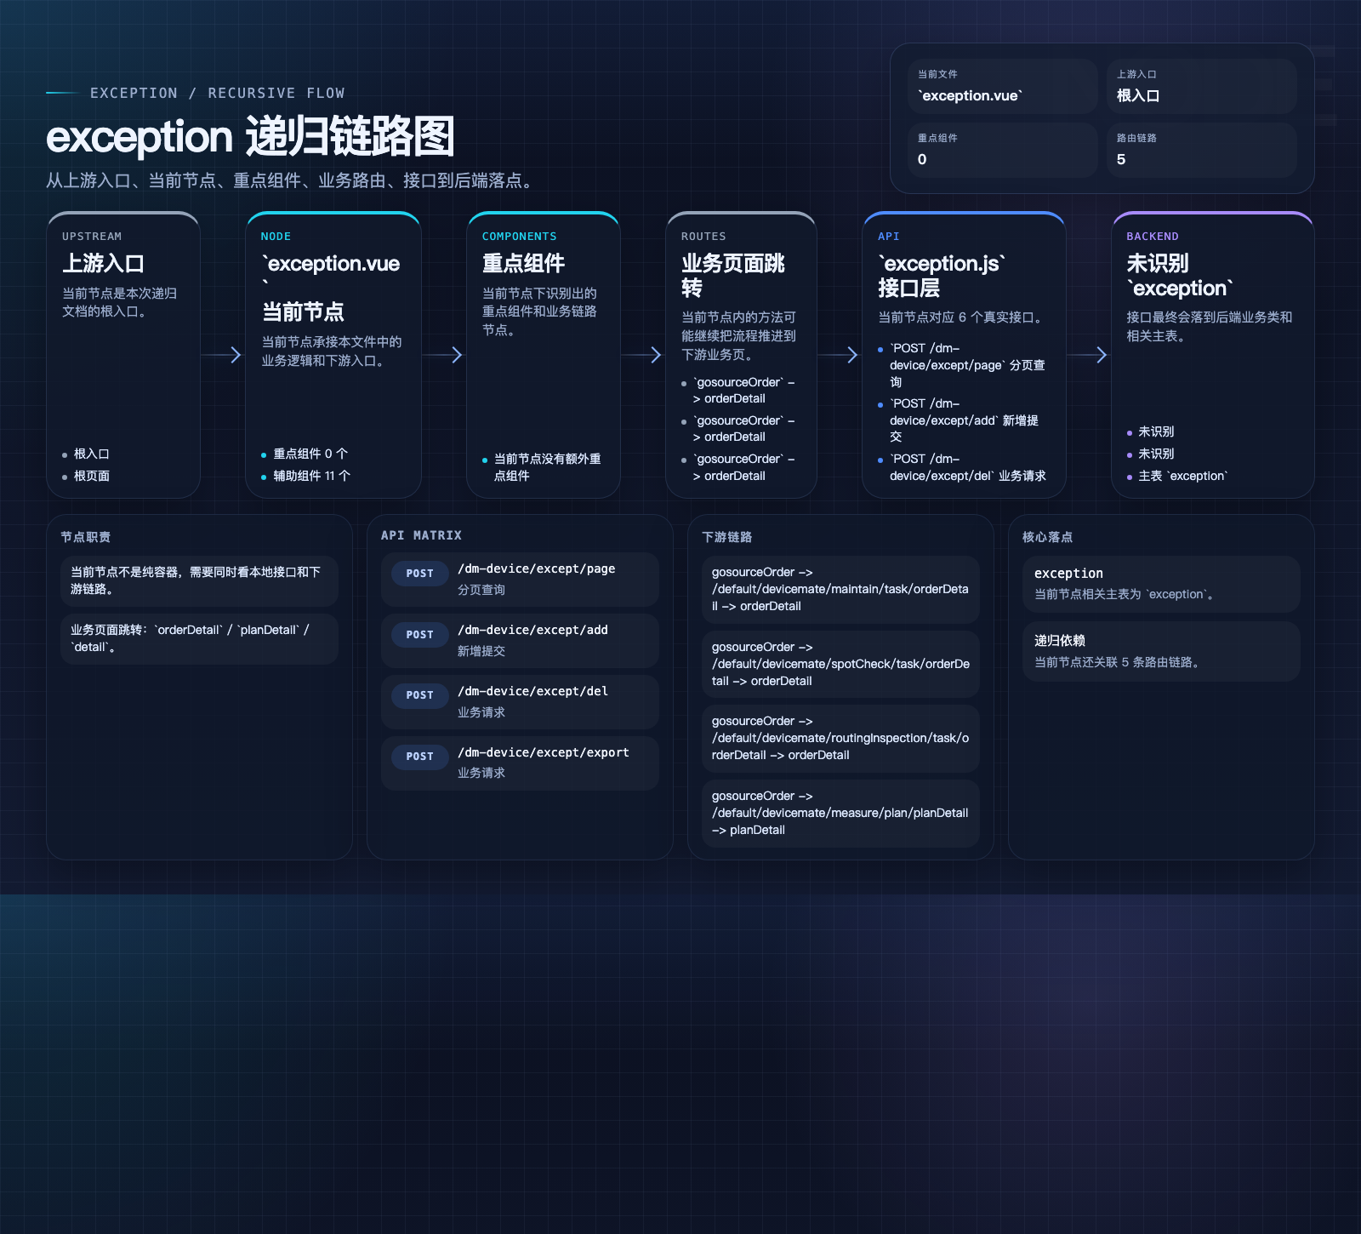Click the 业务页面跳转 heading in ROUTES card

[733, 276]
